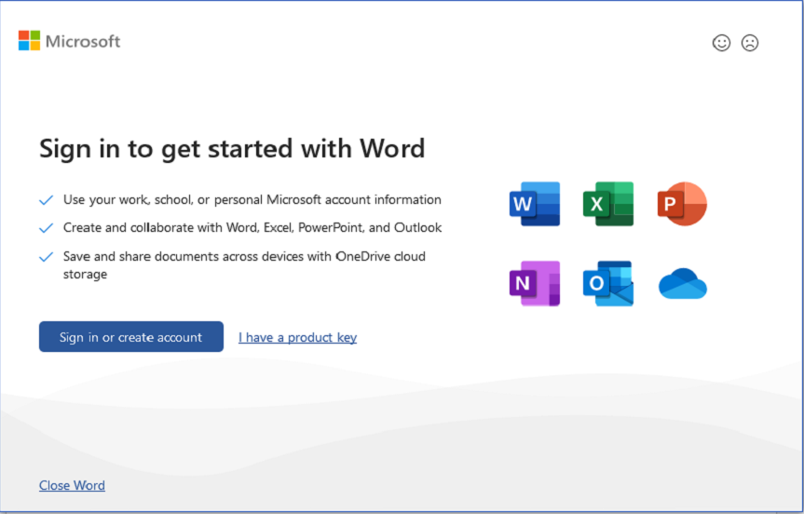
Task: Open the I have a product key link
Action: tap(297, 337)
